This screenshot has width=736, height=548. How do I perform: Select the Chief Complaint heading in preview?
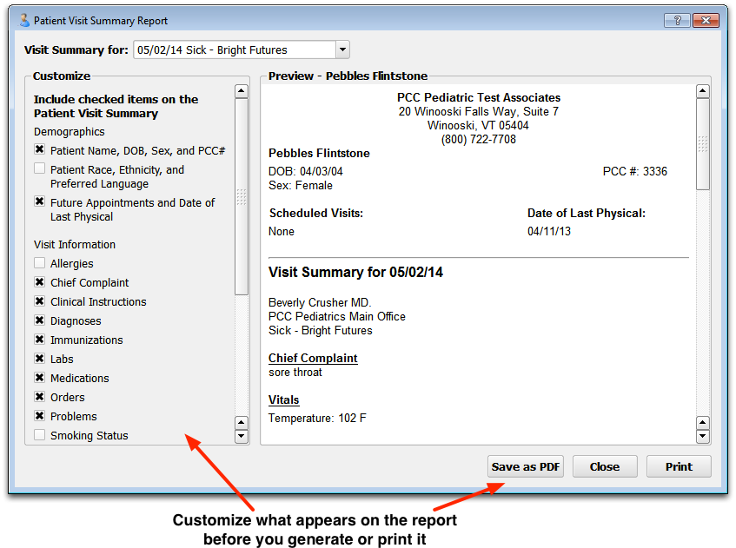point(313,358)
